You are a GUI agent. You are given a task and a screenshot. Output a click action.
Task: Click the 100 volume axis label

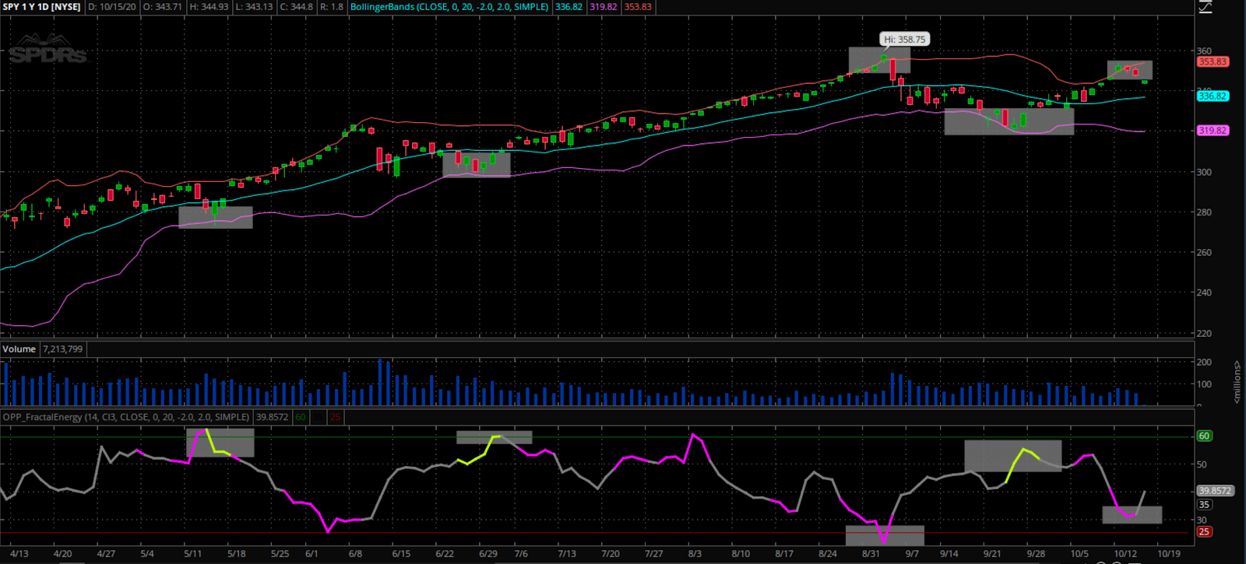point(1204,384)
